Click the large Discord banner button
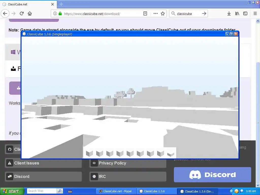 point(213,175)
